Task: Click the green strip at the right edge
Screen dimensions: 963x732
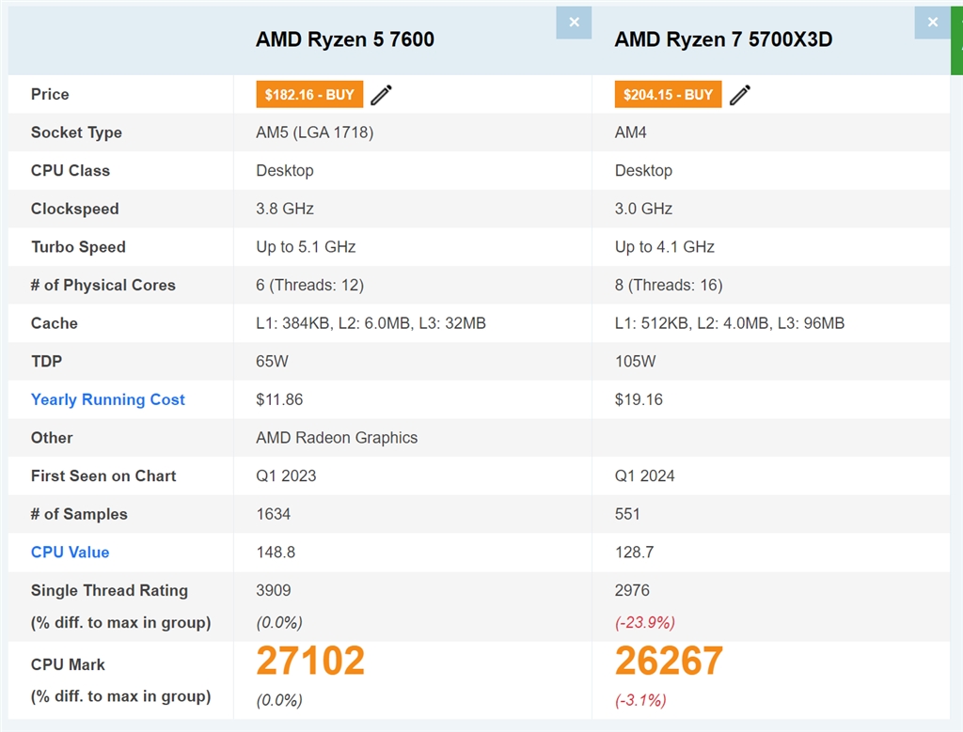Action: pyautogui.click(x=957, y=38)
